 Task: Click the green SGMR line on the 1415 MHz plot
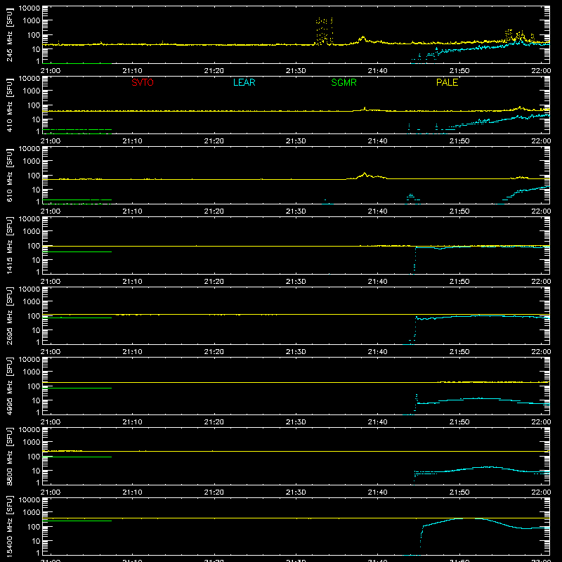[x=77, y=251]
